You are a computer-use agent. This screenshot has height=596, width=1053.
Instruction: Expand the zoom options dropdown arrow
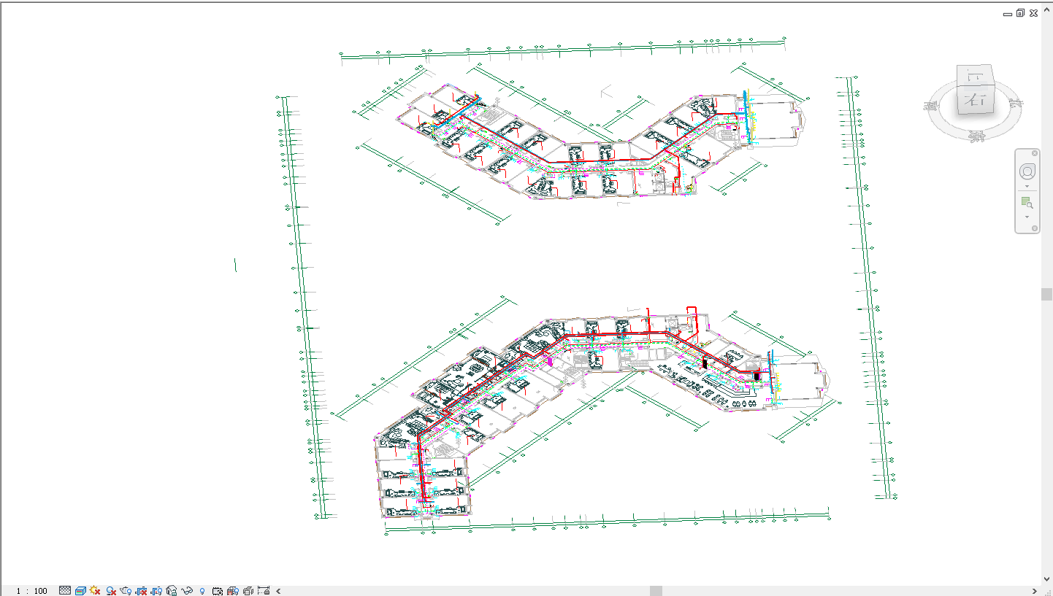[1027, 217]
